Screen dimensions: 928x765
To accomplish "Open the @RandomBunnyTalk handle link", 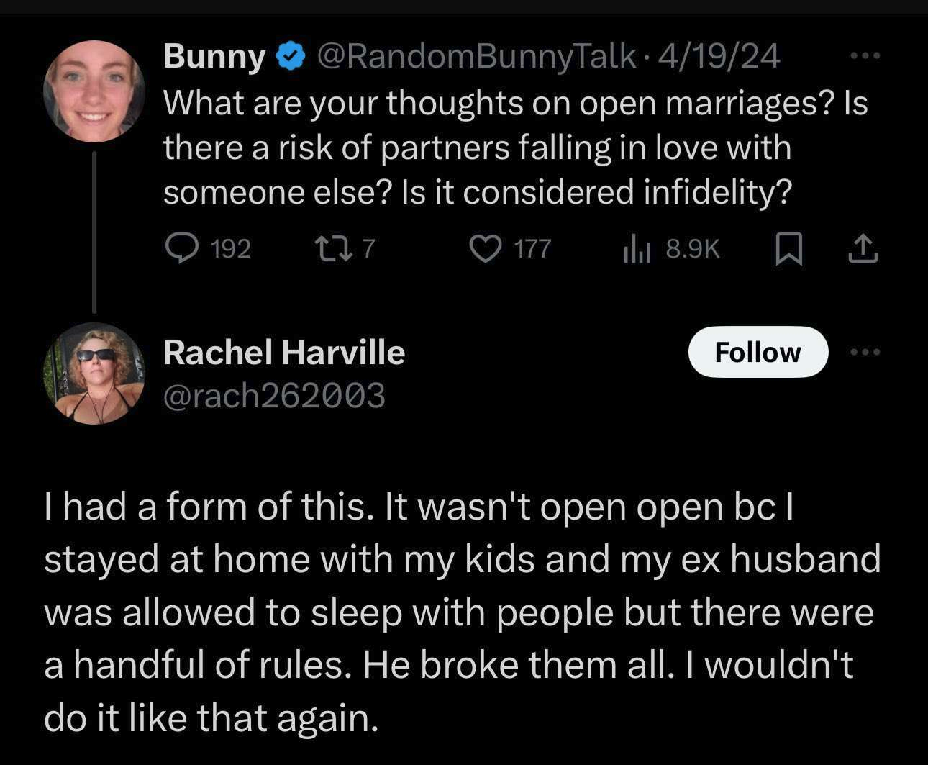I will coord(476,56).
